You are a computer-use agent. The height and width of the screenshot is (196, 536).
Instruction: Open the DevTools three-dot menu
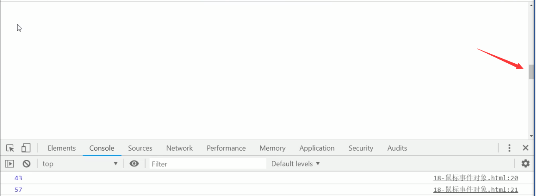[x=509, y=148]
